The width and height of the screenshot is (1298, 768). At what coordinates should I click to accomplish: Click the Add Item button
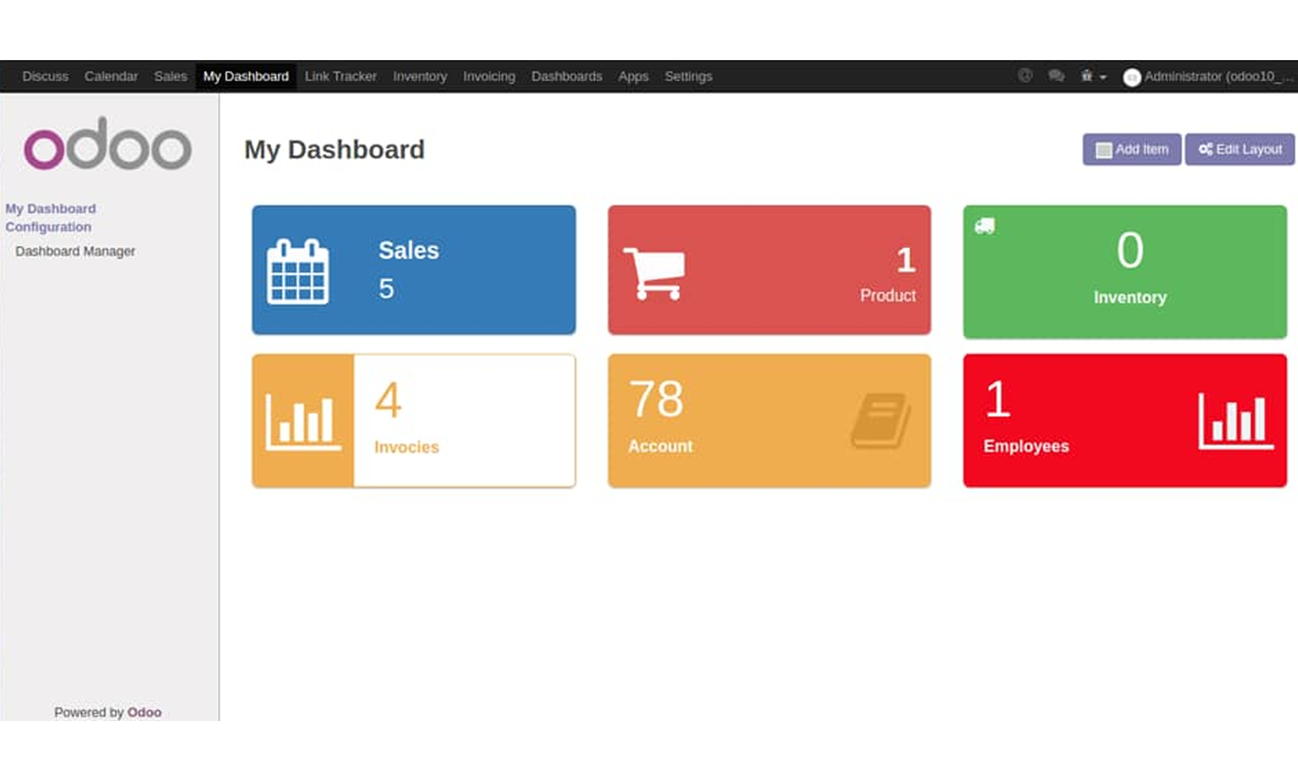(1132, 149)
